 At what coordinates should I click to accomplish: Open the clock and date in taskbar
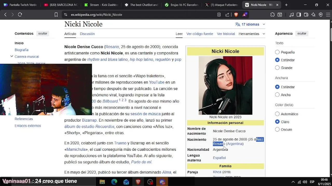(324, 182)
